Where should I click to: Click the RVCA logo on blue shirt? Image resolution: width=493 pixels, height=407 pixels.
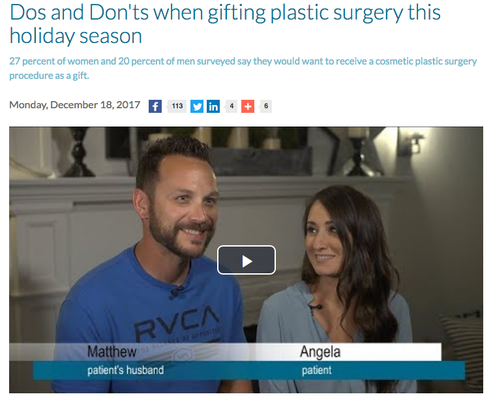point(177,321)
